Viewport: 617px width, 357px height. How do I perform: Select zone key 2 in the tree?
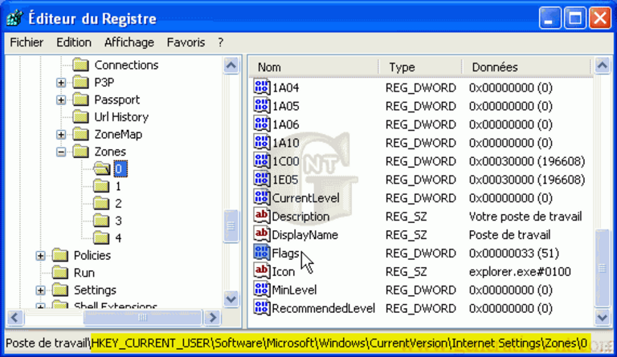point(118,204)
